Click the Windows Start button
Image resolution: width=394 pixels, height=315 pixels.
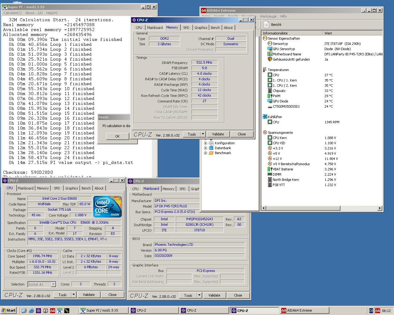coord(9,310)
